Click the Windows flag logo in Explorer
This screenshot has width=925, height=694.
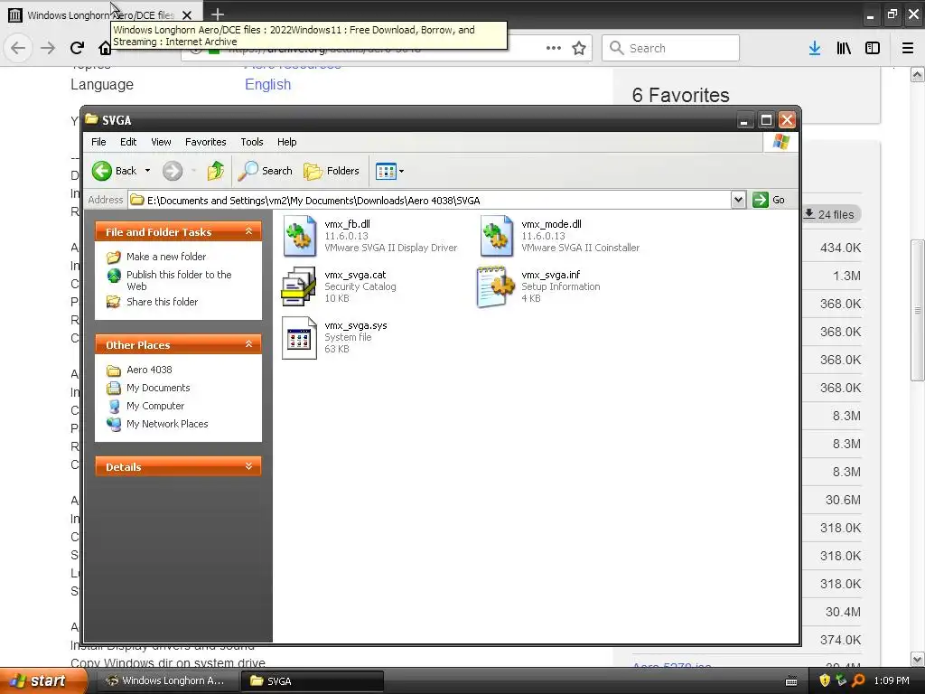click(x=781, y=142)
